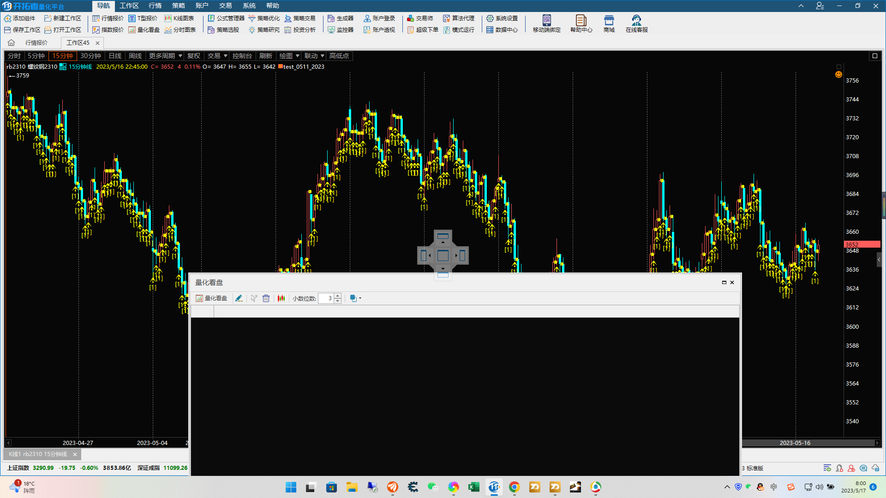Open the 策略 menu
The image size is (886, 498).
point(179,6)
